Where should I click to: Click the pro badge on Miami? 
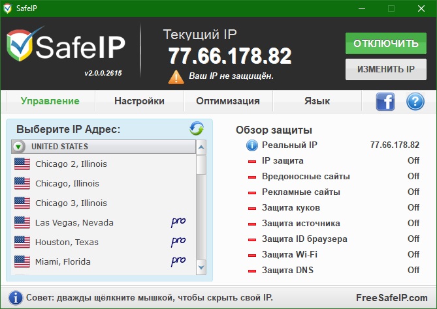coord(178,261)
